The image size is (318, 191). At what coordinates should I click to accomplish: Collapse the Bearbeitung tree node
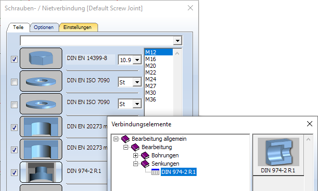(x=126, y=148)
